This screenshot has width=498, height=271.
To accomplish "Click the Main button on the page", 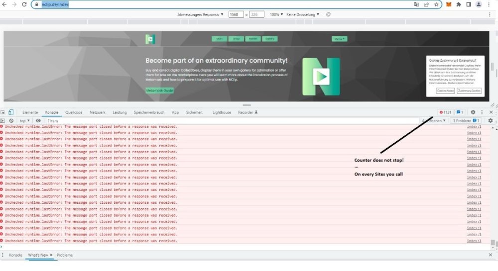I will click(220, 39).
